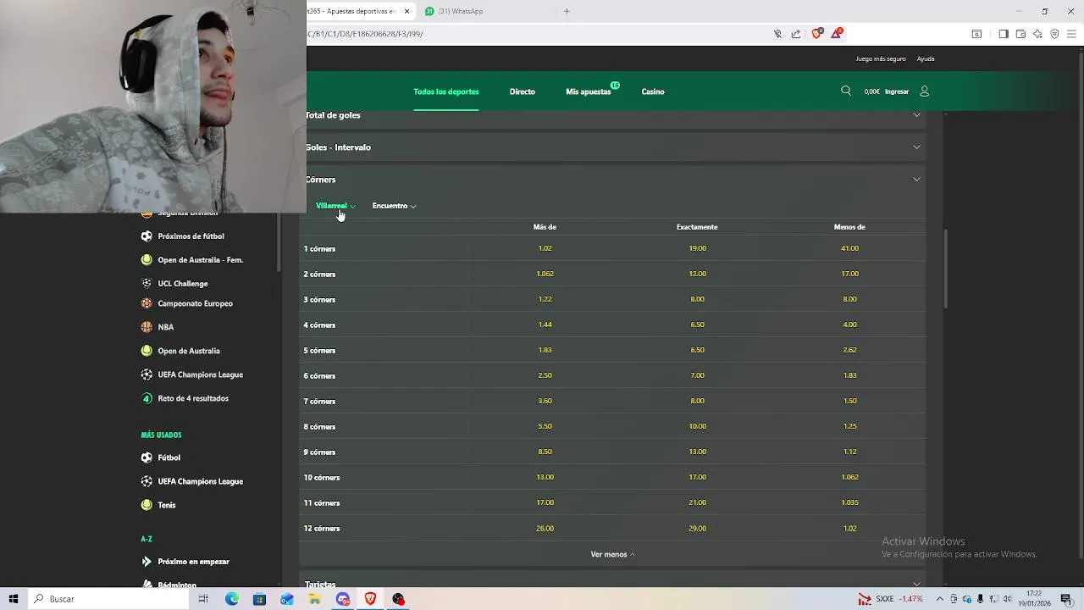Open the Brave VPN shield icon

[1054, 34]
